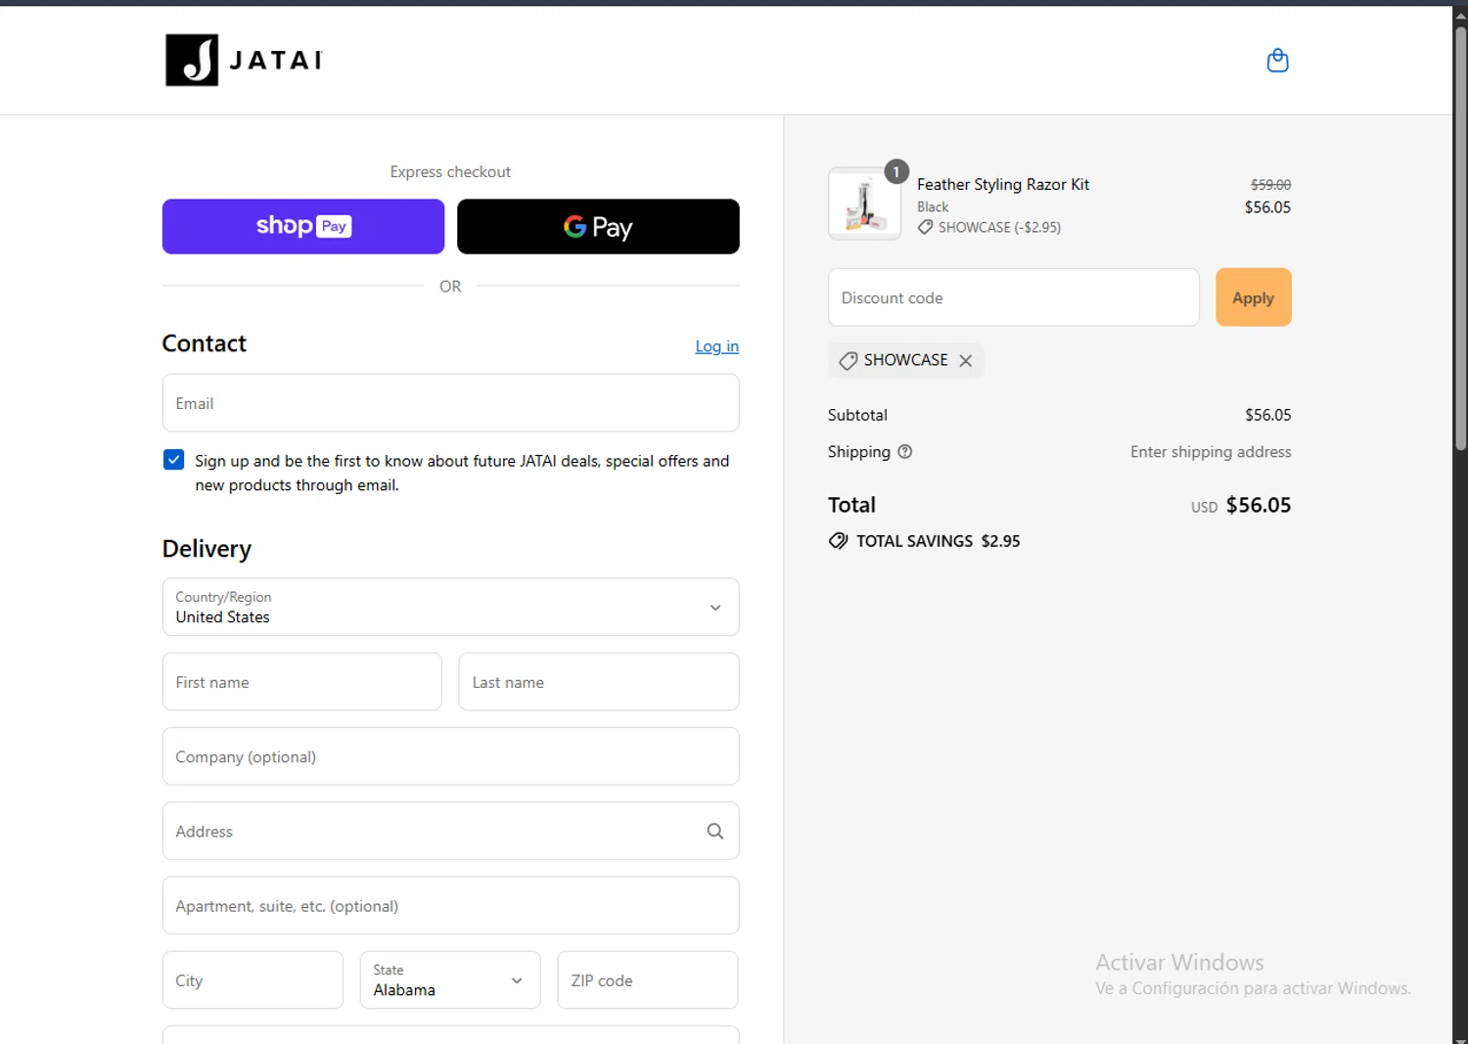Click the TOTAL SAVINGS tag icon

click(838, 541)
